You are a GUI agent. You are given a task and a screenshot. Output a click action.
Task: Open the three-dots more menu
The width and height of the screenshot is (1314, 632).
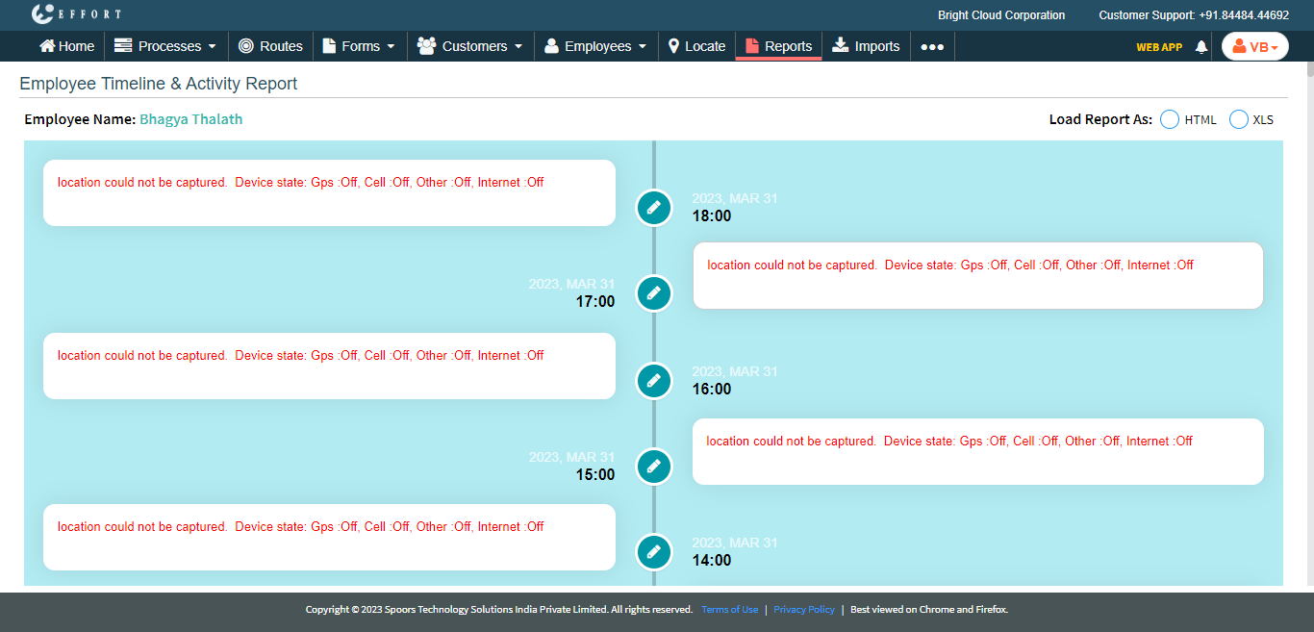pyautogui.click(x=932, y=46)
